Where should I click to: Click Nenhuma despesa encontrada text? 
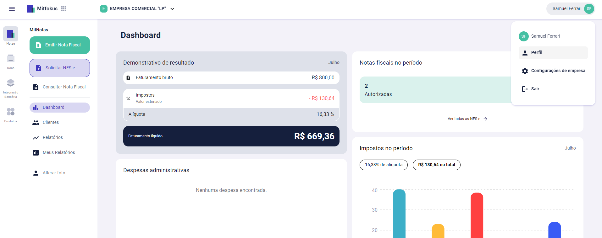tap(231, 190)
